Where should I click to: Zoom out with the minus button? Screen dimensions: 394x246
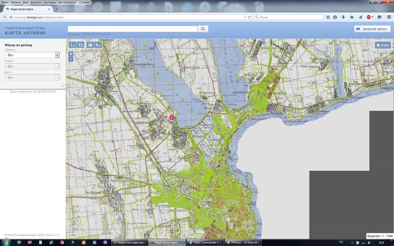pos(71,59)
